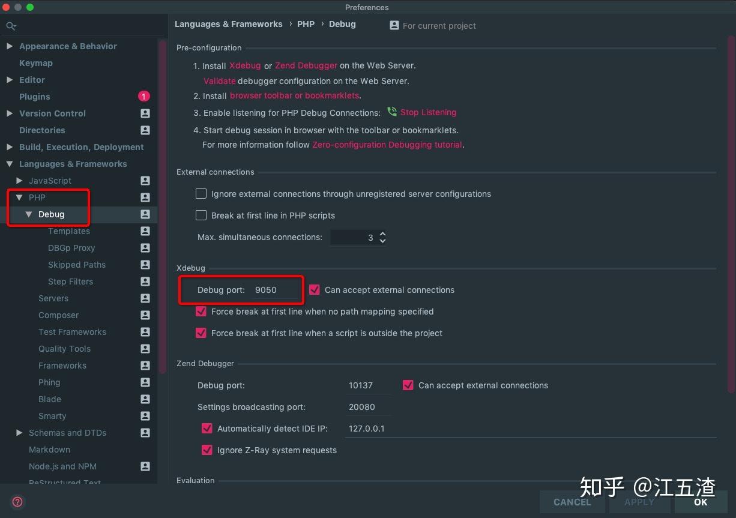
Task: Click the project badge beside Version Control
Action: 145,113
